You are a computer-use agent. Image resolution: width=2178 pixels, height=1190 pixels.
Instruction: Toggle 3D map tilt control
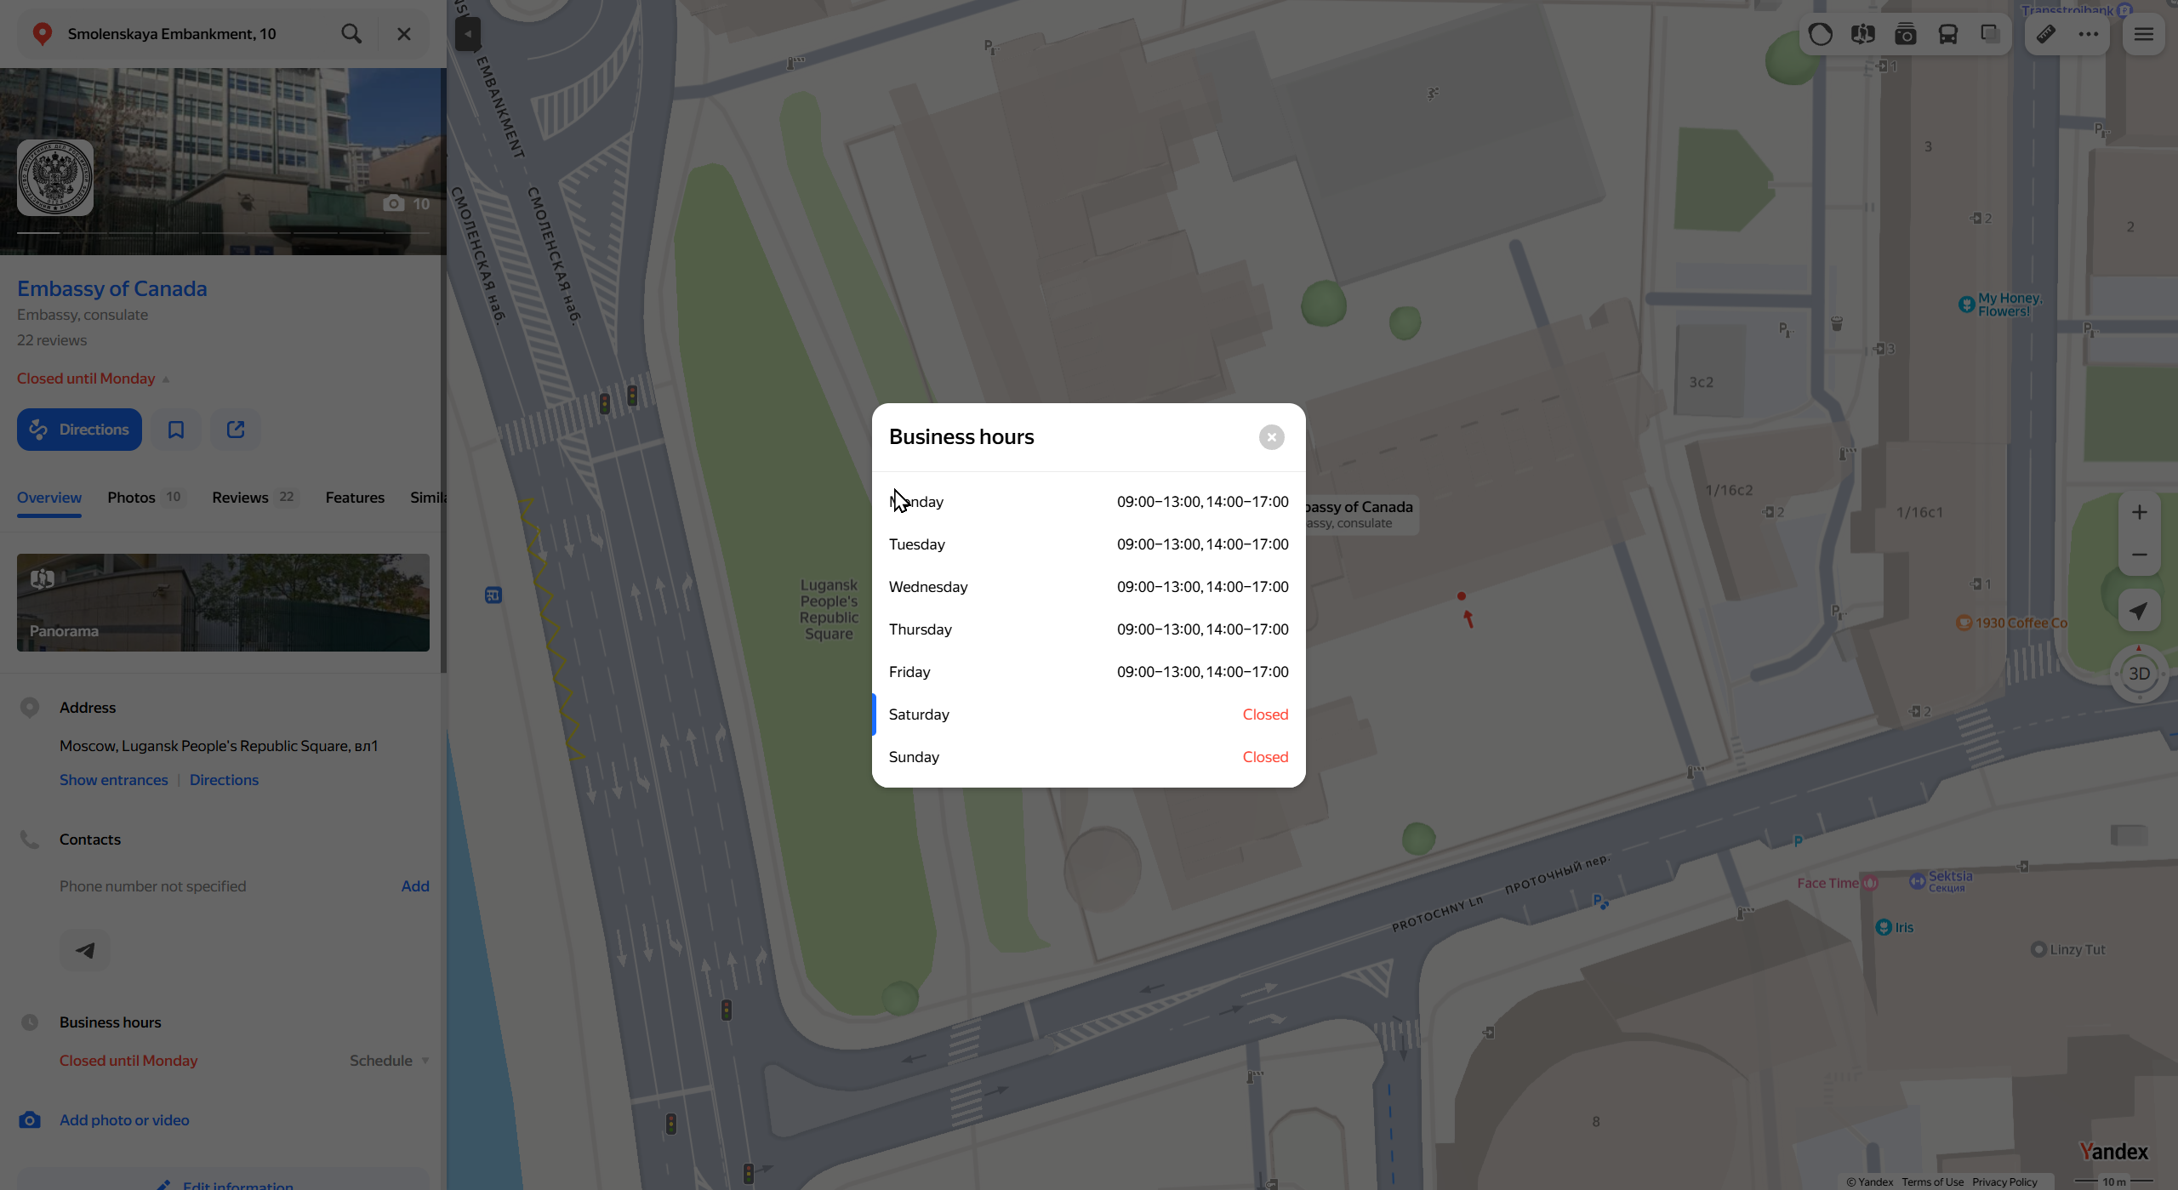(2140, 674)
